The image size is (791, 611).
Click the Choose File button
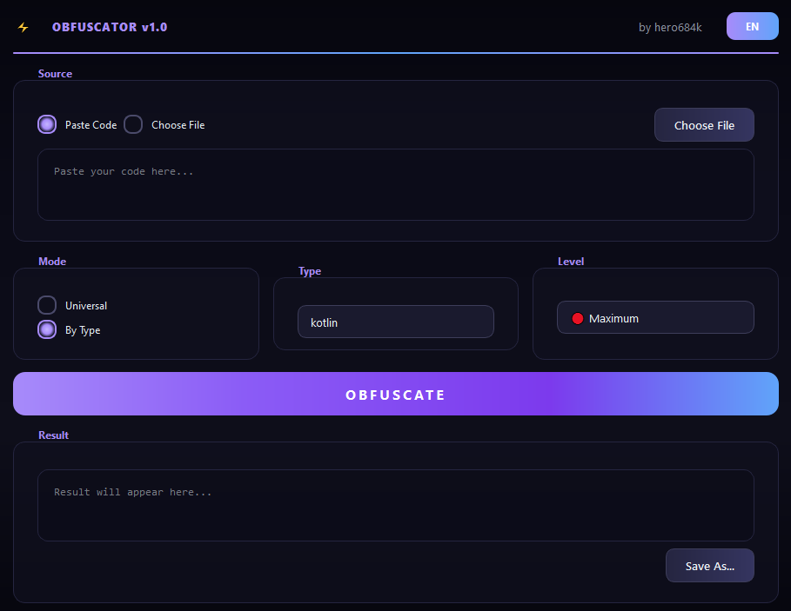coord(704,125)
